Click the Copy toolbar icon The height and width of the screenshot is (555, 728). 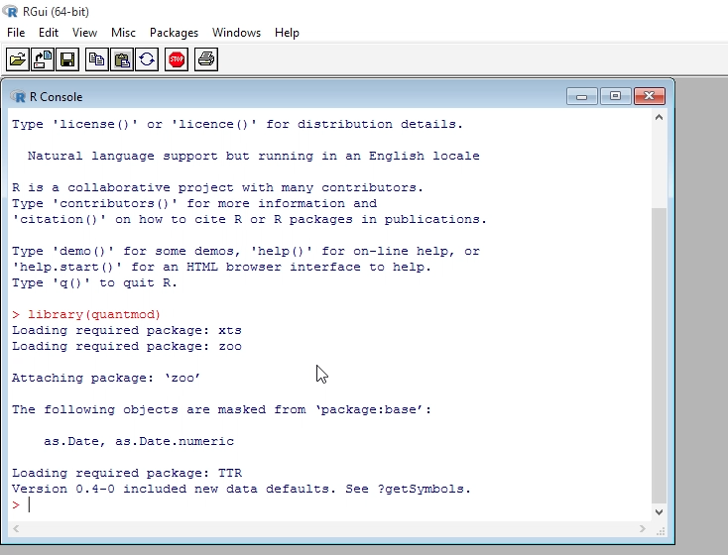pos(97,59)
